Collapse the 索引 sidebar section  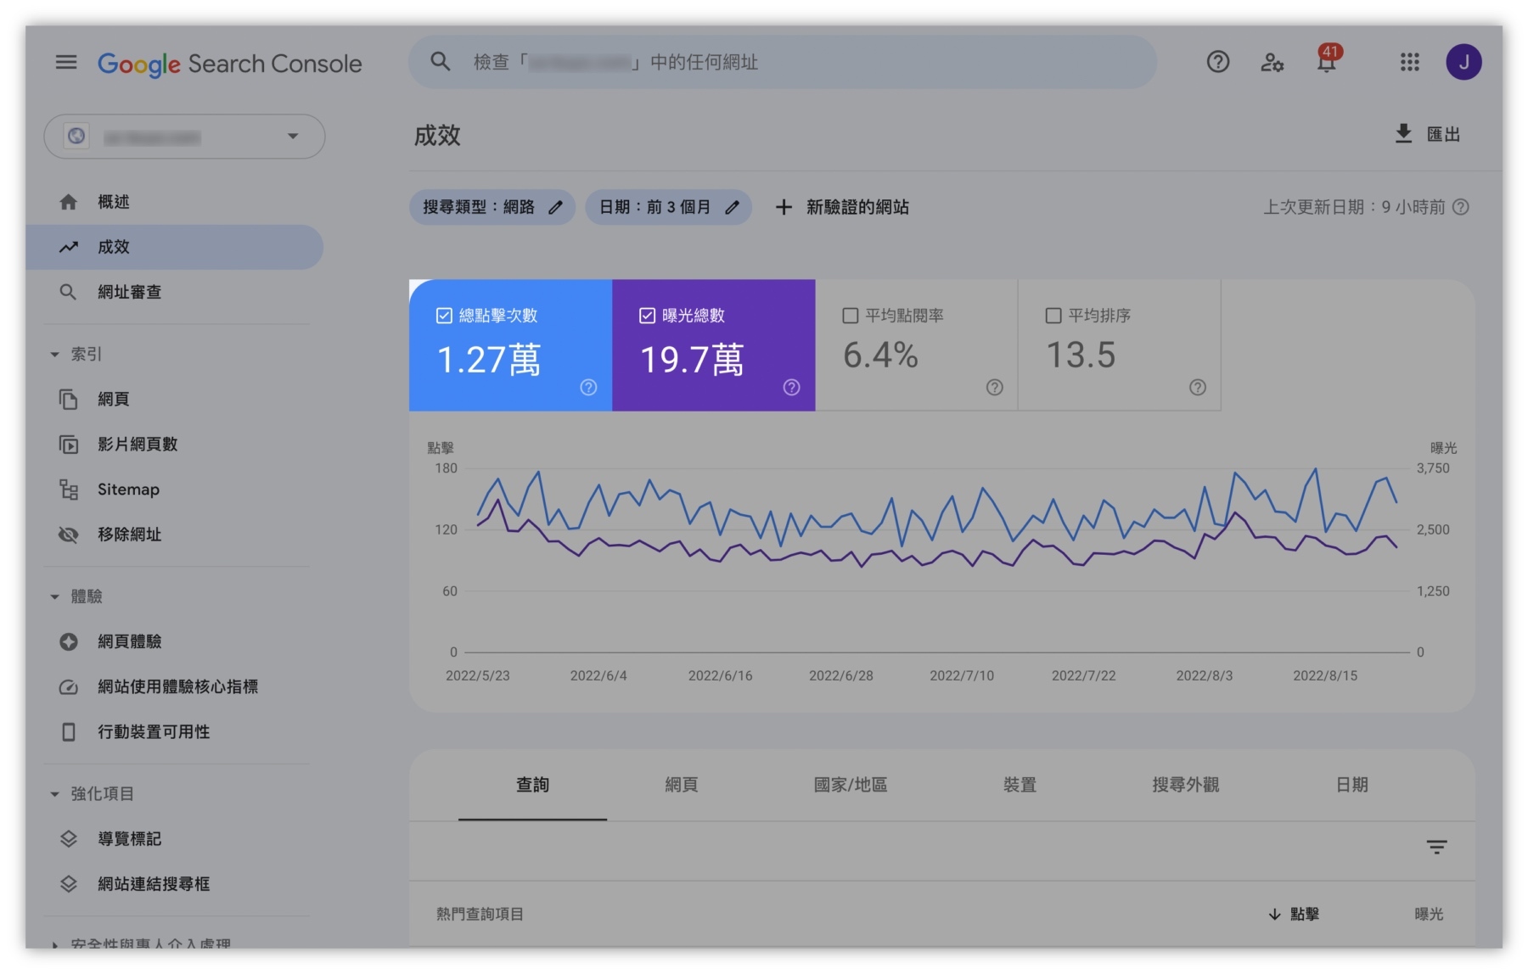pos(55,355)
